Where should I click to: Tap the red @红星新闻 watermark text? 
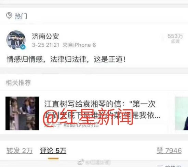click(89, 117)
